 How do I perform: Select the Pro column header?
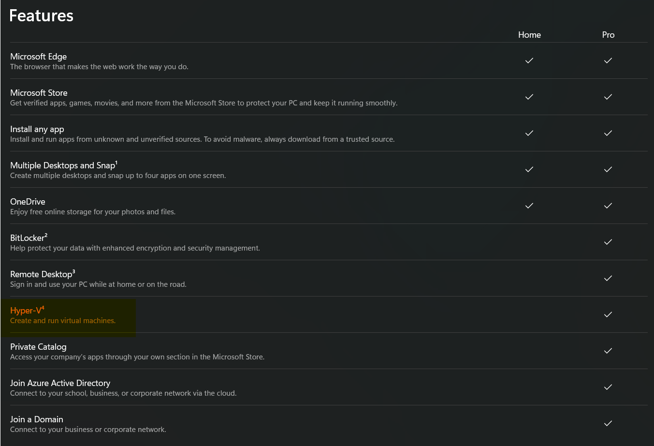tap(608, 35)
